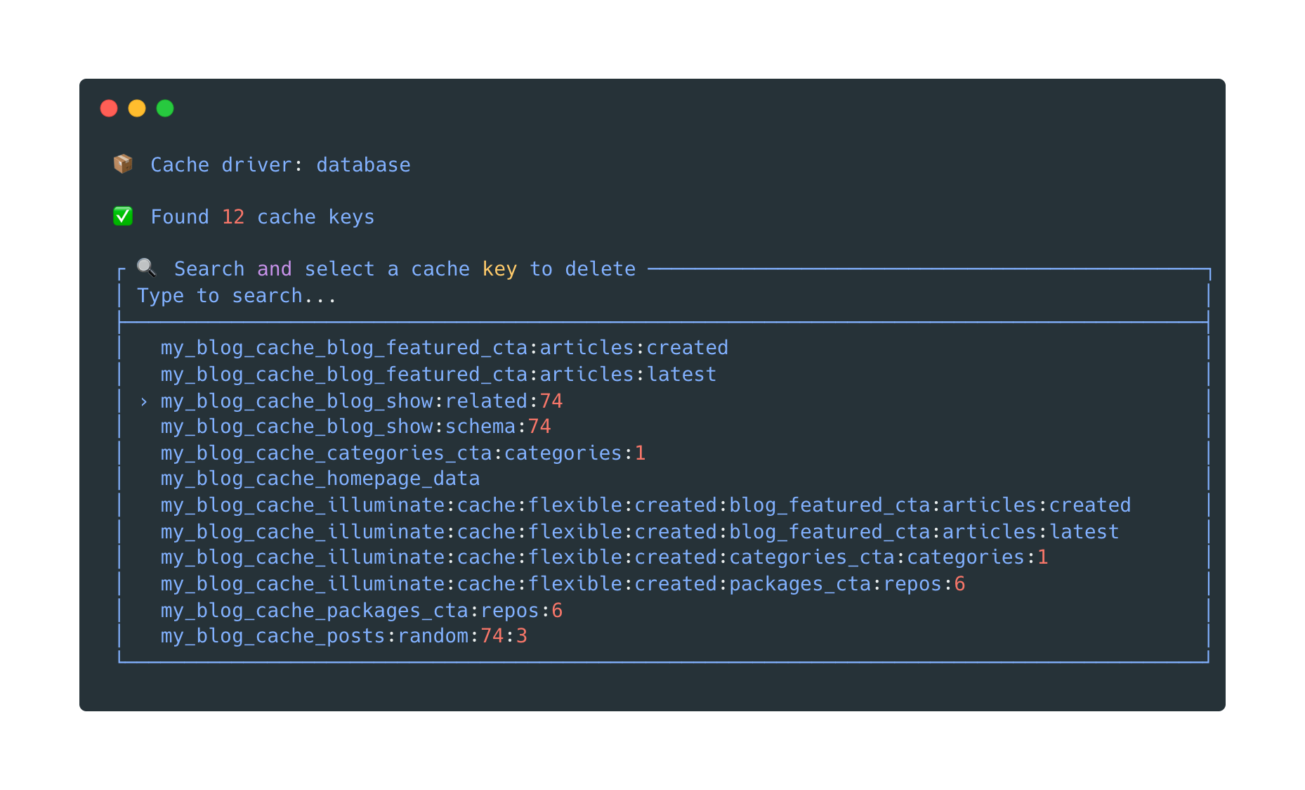Choose the illuminate flexible created packages_cta:repos:6 key

pyautogui.click(x=563, y=584)
